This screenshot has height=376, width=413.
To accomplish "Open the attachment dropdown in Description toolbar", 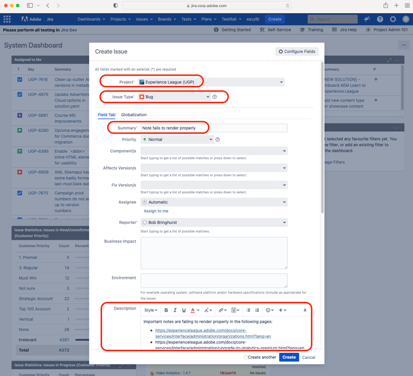I will point(235,310).
